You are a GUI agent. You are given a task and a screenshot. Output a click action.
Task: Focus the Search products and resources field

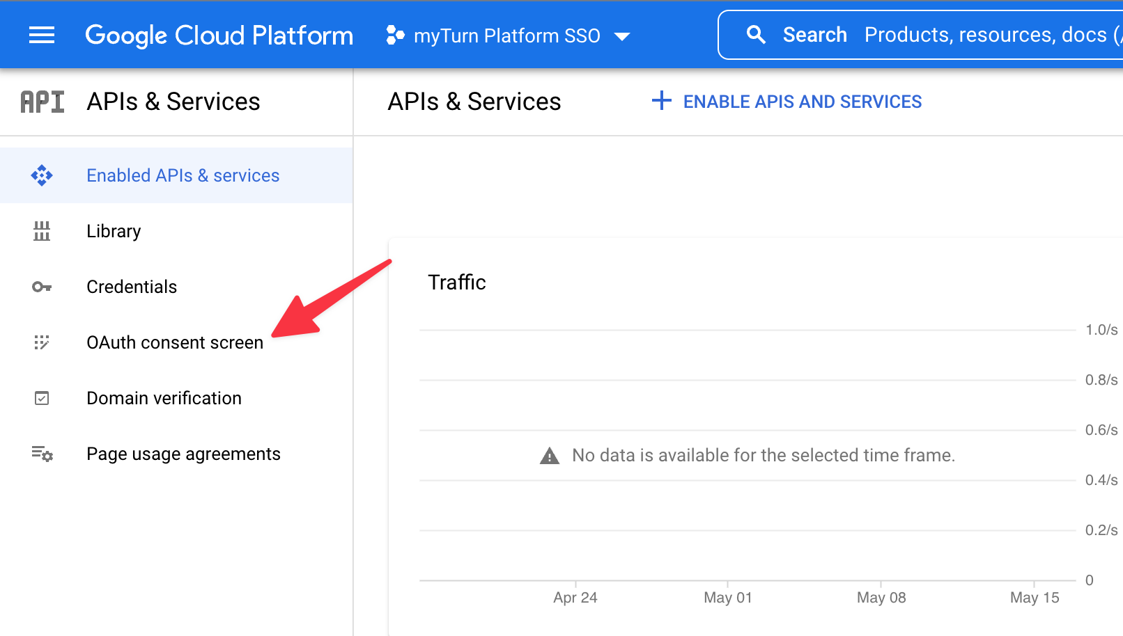click(921, 35)
